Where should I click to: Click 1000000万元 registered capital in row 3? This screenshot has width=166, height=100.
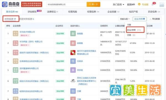coord(106,52)
